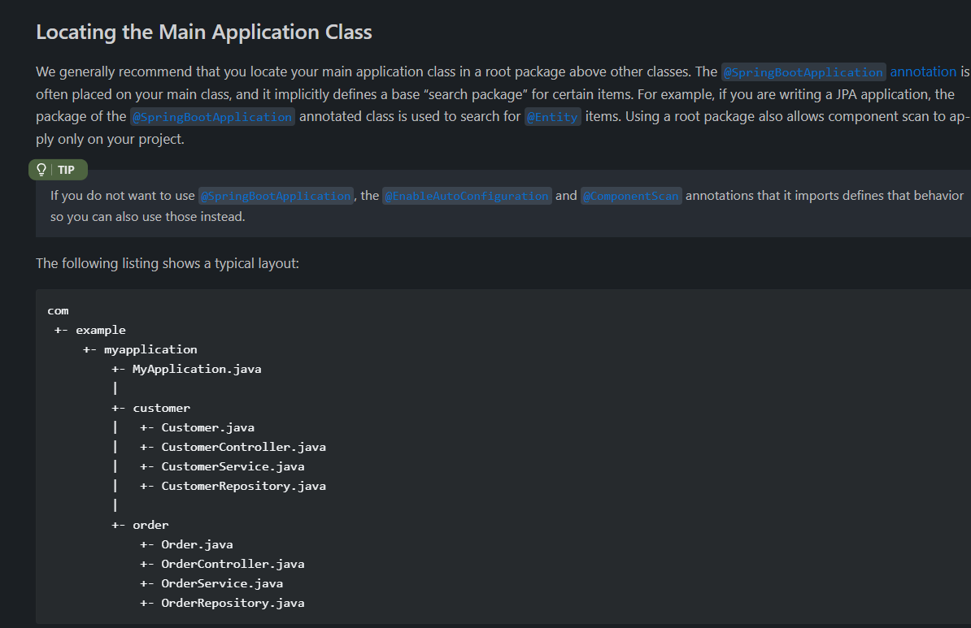Open the @ComponentScan link
The width and height of the screenshot is (971, 628).
[631, 196]
